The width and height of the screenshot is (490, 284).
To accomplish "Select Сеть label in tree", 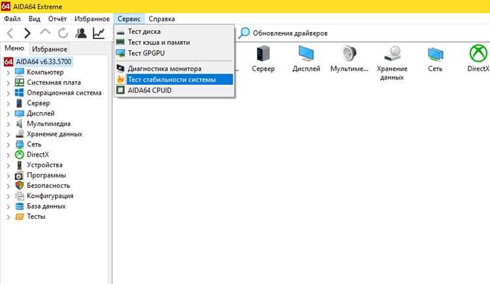I will tap(34, 144).
